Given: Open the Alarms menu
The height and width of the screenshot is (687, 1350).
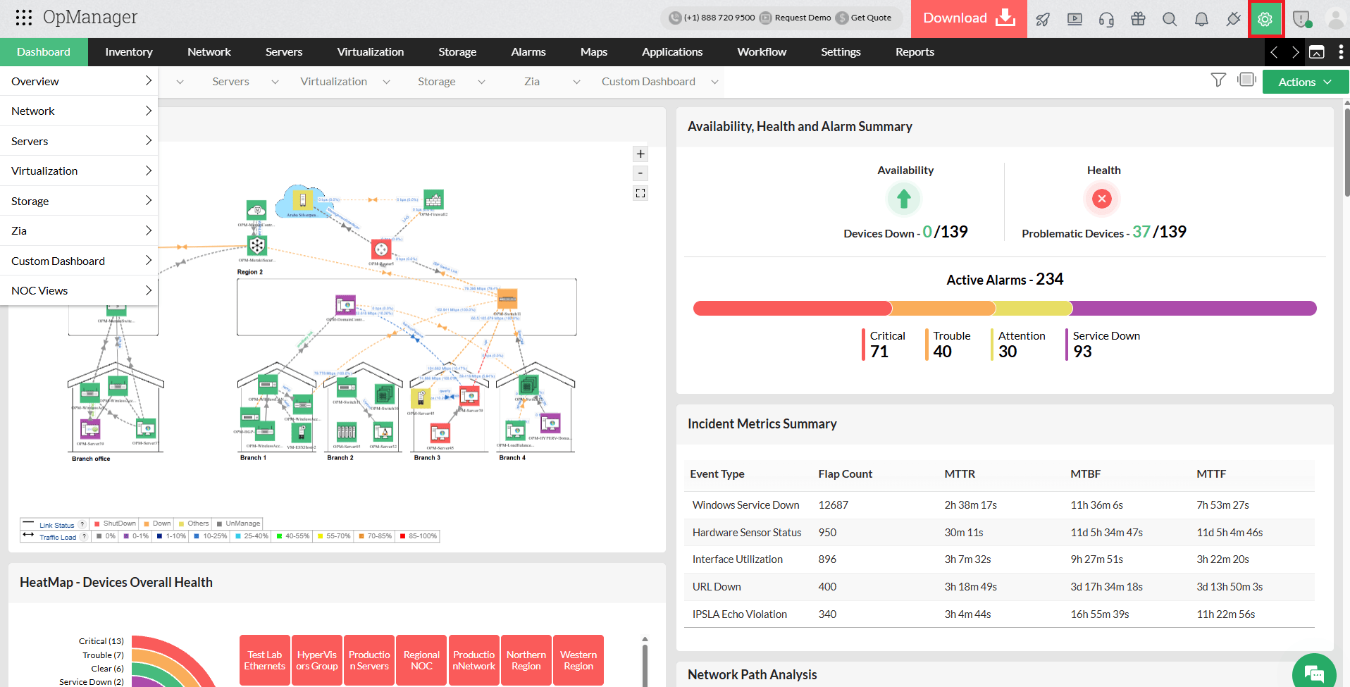Looking at the screenshot, I should (528, 52).
